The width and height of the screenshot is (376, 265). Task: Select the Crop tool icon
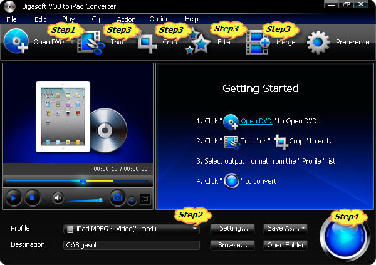[x=146, y=43]
